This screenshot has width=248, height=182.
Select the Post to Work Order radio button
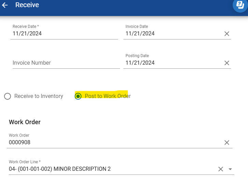[78, 96]
